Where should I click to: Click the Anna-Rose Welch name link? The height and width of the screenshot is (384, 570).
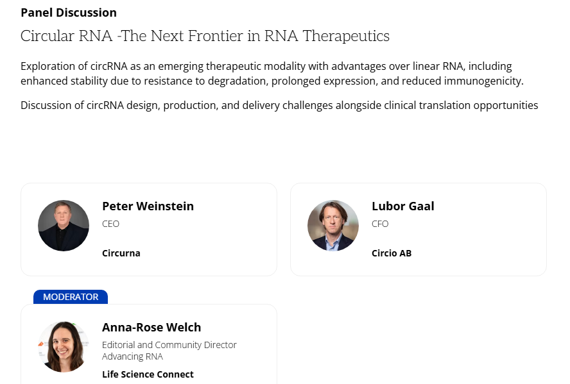tap(151, 328)
